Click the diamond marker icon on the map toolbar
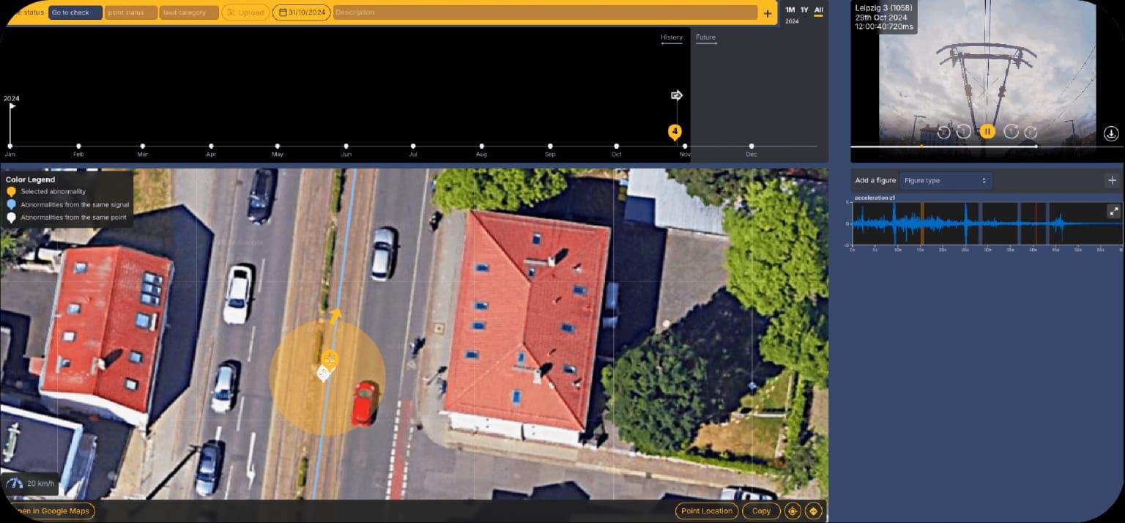The image size is (1125, 523). pyautogui.click(x=813, y=511)
